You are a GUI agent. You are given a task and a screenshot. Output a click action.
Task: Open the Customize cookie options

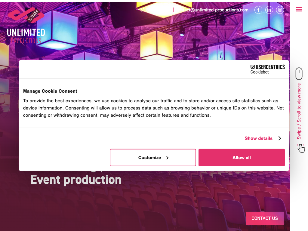coord(153,158)
